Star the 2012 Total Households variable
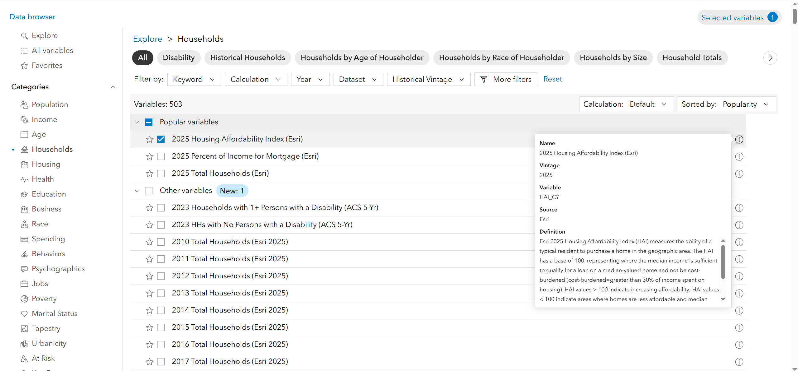 tap(150, 276)
